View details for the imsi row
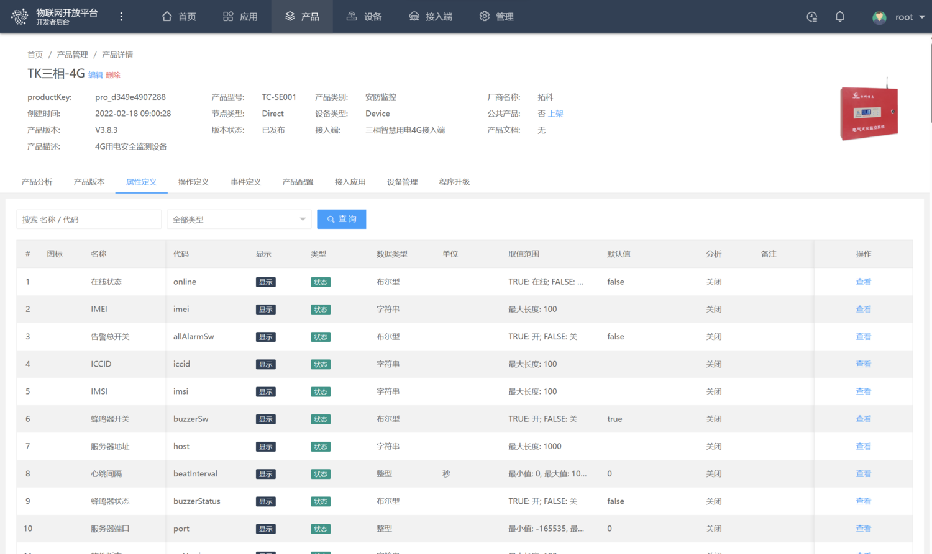 [863, 391]
